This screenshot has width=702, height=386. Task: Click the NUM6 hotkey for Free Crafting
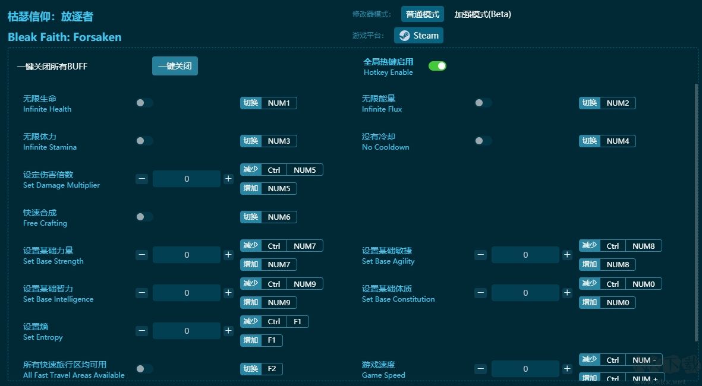269,217
